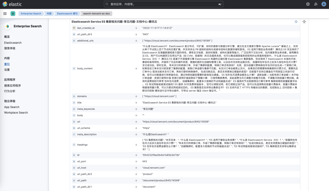Open the help menu icon

pos(308,4)
